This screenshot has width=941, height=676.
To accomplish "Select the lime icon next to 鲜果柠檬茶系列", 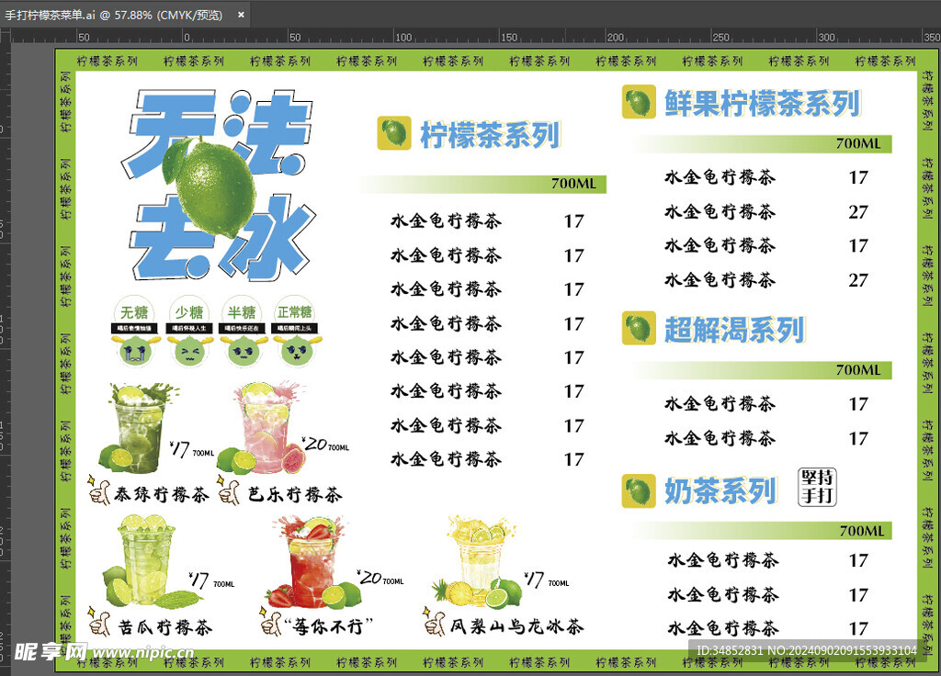I will [x=639, y=101].
